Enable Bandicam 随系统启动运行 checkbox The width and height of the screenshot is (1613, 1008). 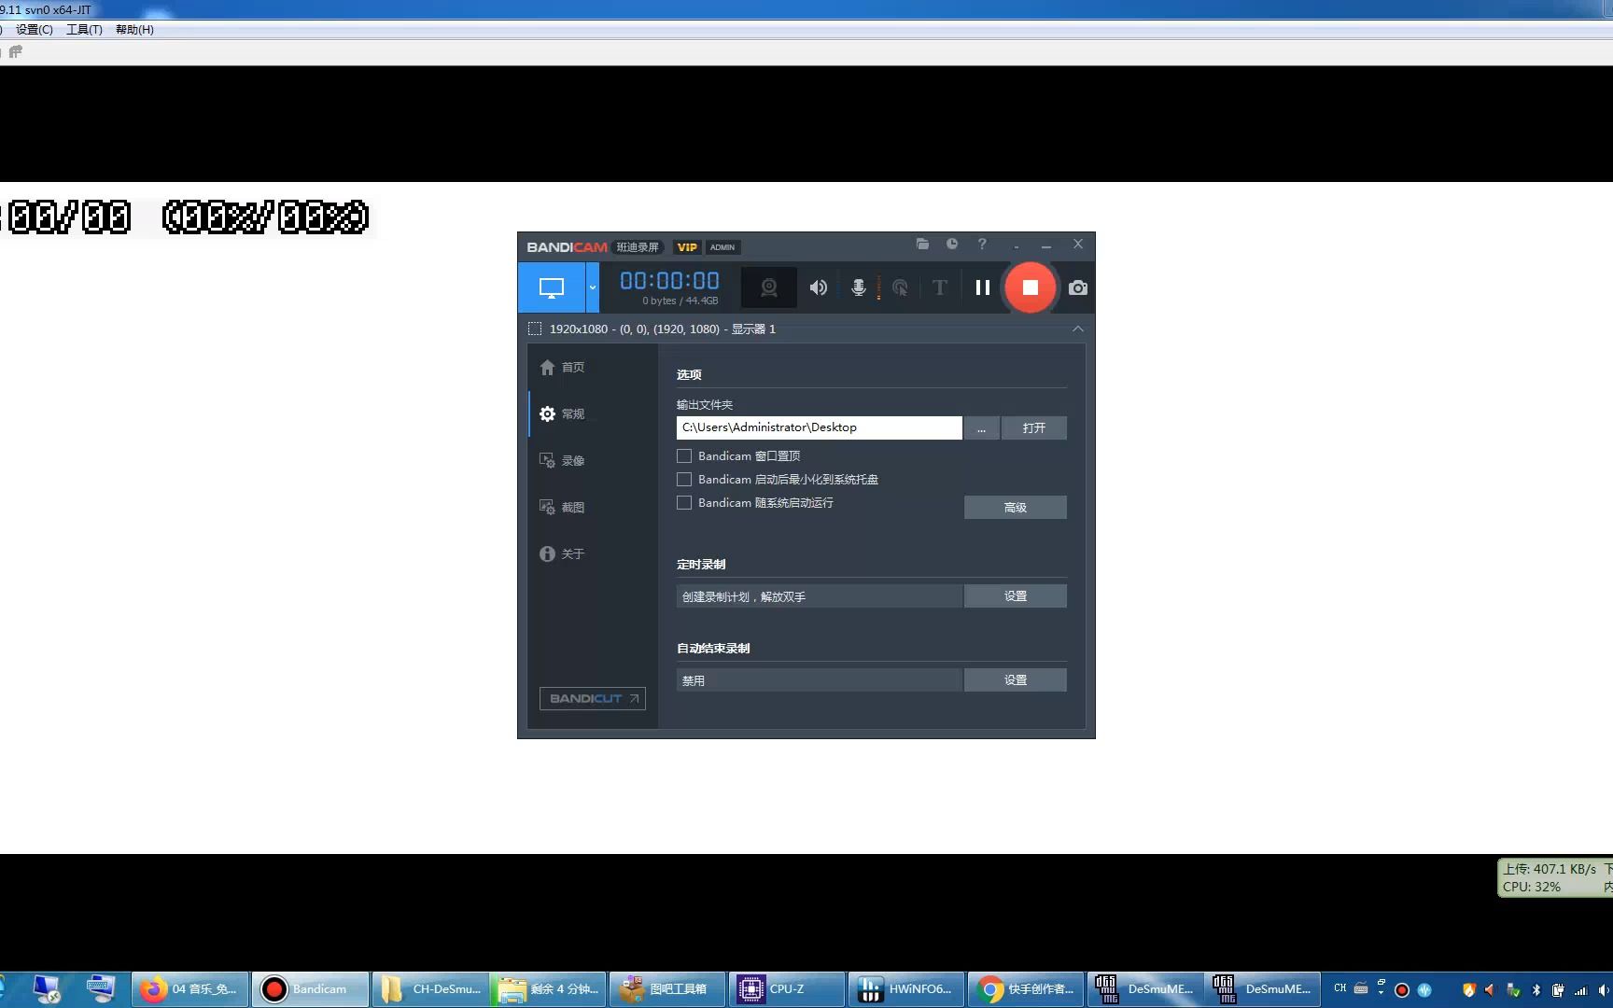(684, 503)
